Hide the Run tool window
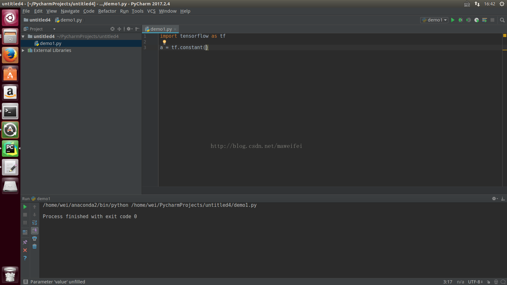Image resolution: width=507 pixels, height=285 pixels. click(x=503, y=199)
